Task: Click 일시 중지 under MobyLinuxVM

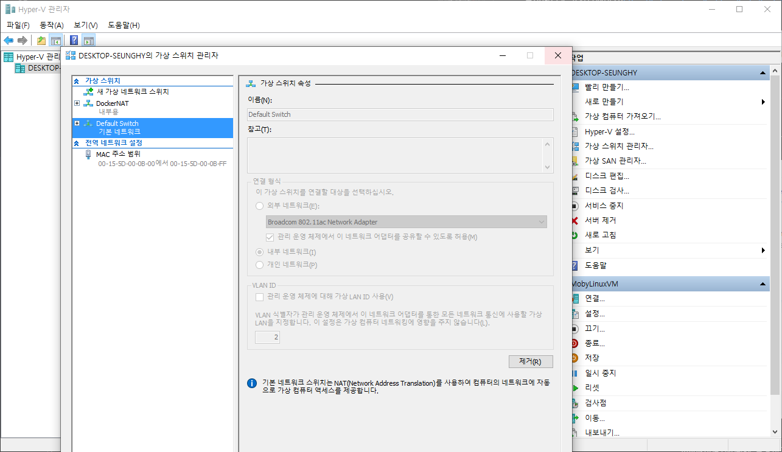Action: point(601,373)
